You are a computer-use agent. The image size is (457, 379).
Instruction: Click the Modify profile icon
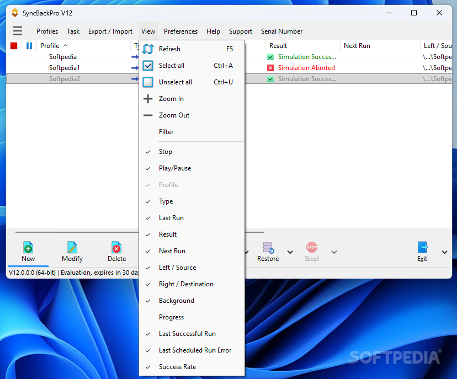click(x=72, y=248)
